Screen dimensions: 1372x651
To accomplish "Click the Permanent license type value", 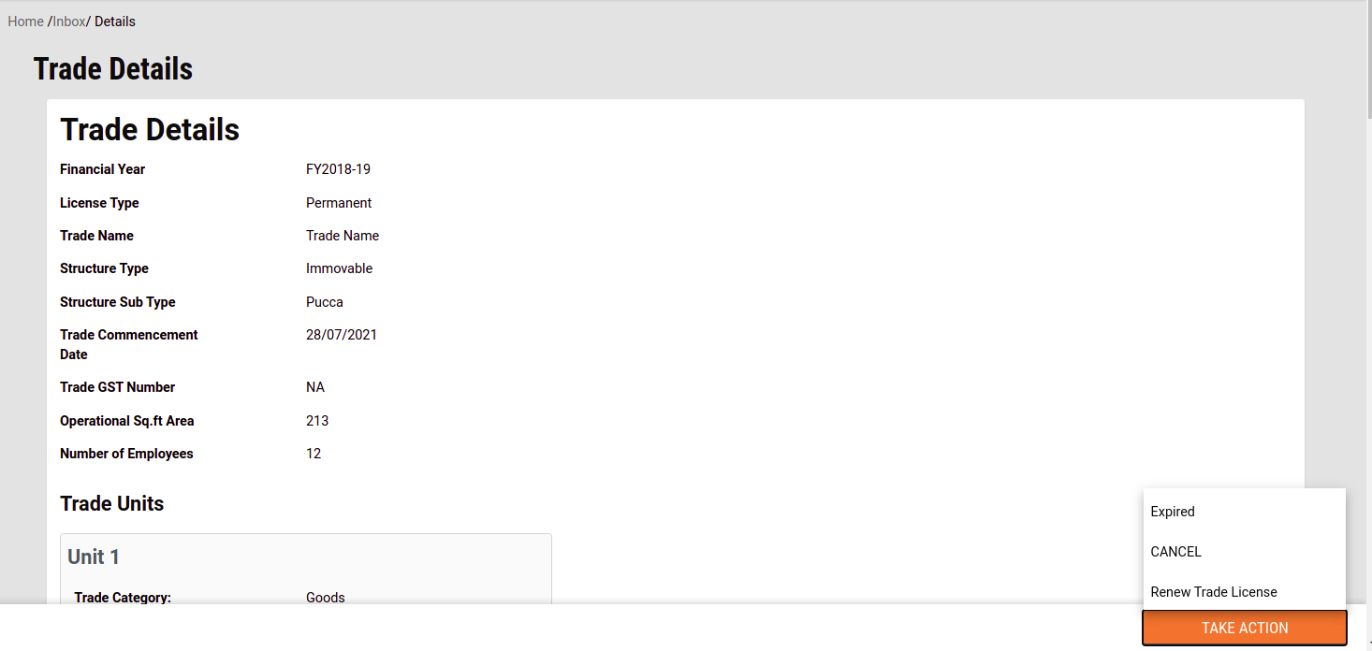I will [x=339, y=203].
